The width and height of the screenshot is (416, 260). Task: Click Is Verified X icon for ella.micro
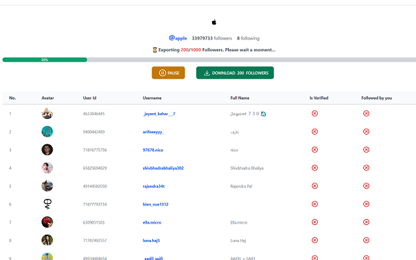click(x=315, y=222)
